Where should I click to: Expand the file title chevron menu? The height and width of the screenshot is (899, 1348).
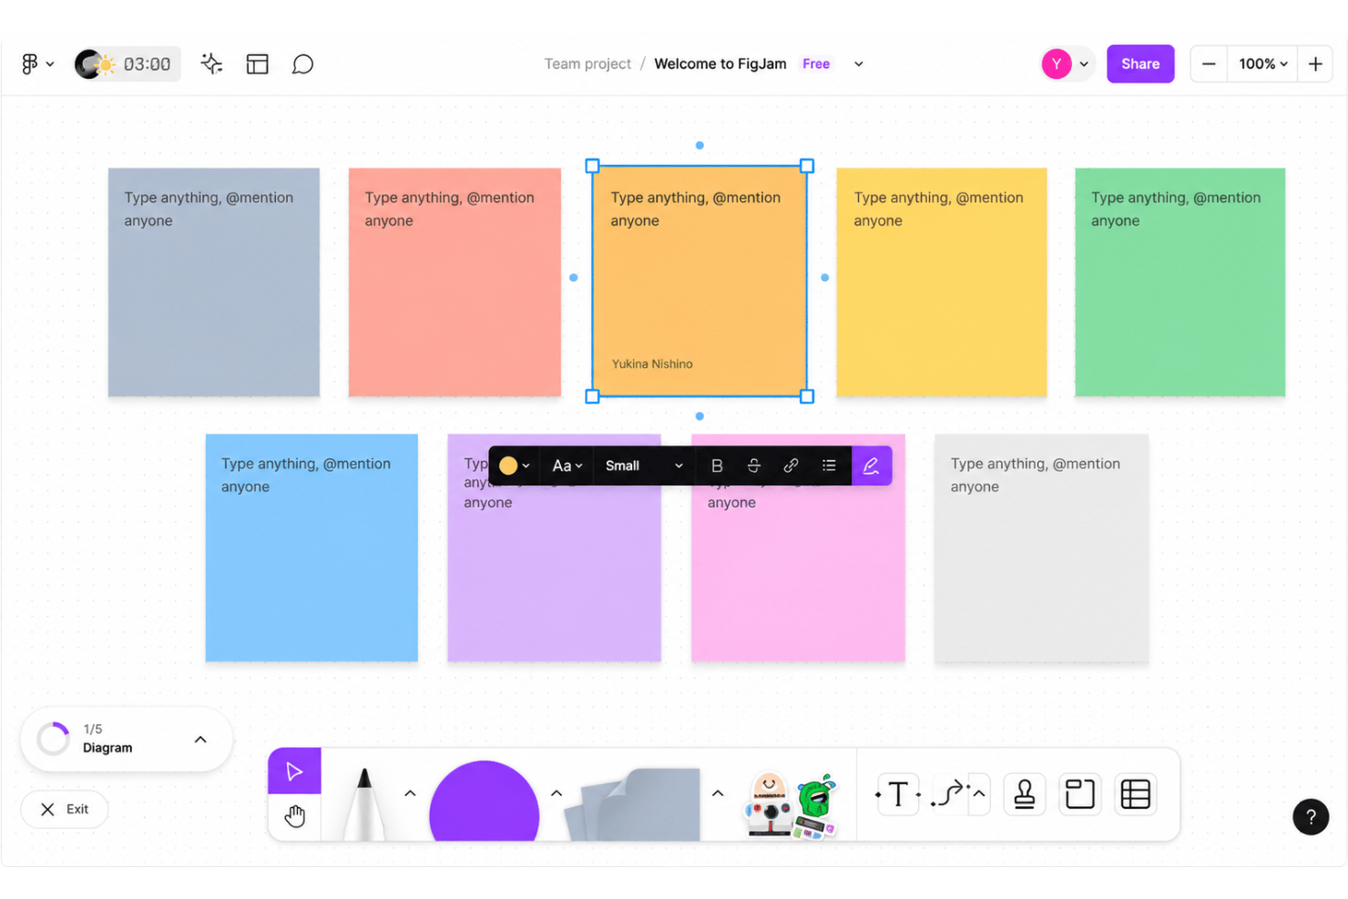858,64
